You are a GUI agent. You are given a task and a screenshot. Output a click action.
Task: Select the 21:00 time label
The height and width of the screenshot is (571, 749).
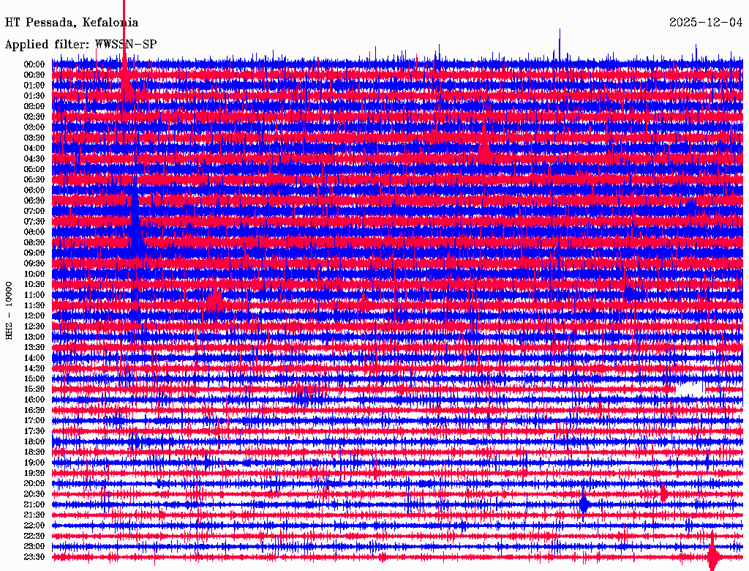coord(34,504)
